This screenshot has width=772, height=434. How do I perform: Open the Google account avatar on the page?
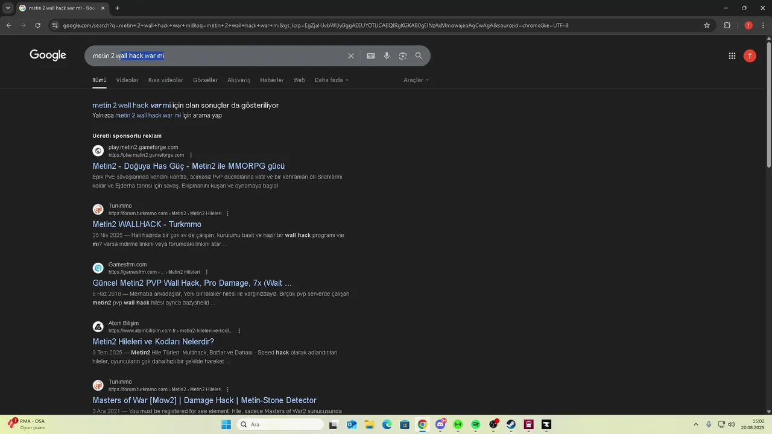(x=750, y=56)
